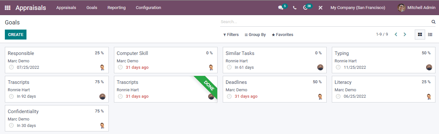The width and height of the screenshot is (439, 134).
Task: Switch to list view
Action: point(430,34)
